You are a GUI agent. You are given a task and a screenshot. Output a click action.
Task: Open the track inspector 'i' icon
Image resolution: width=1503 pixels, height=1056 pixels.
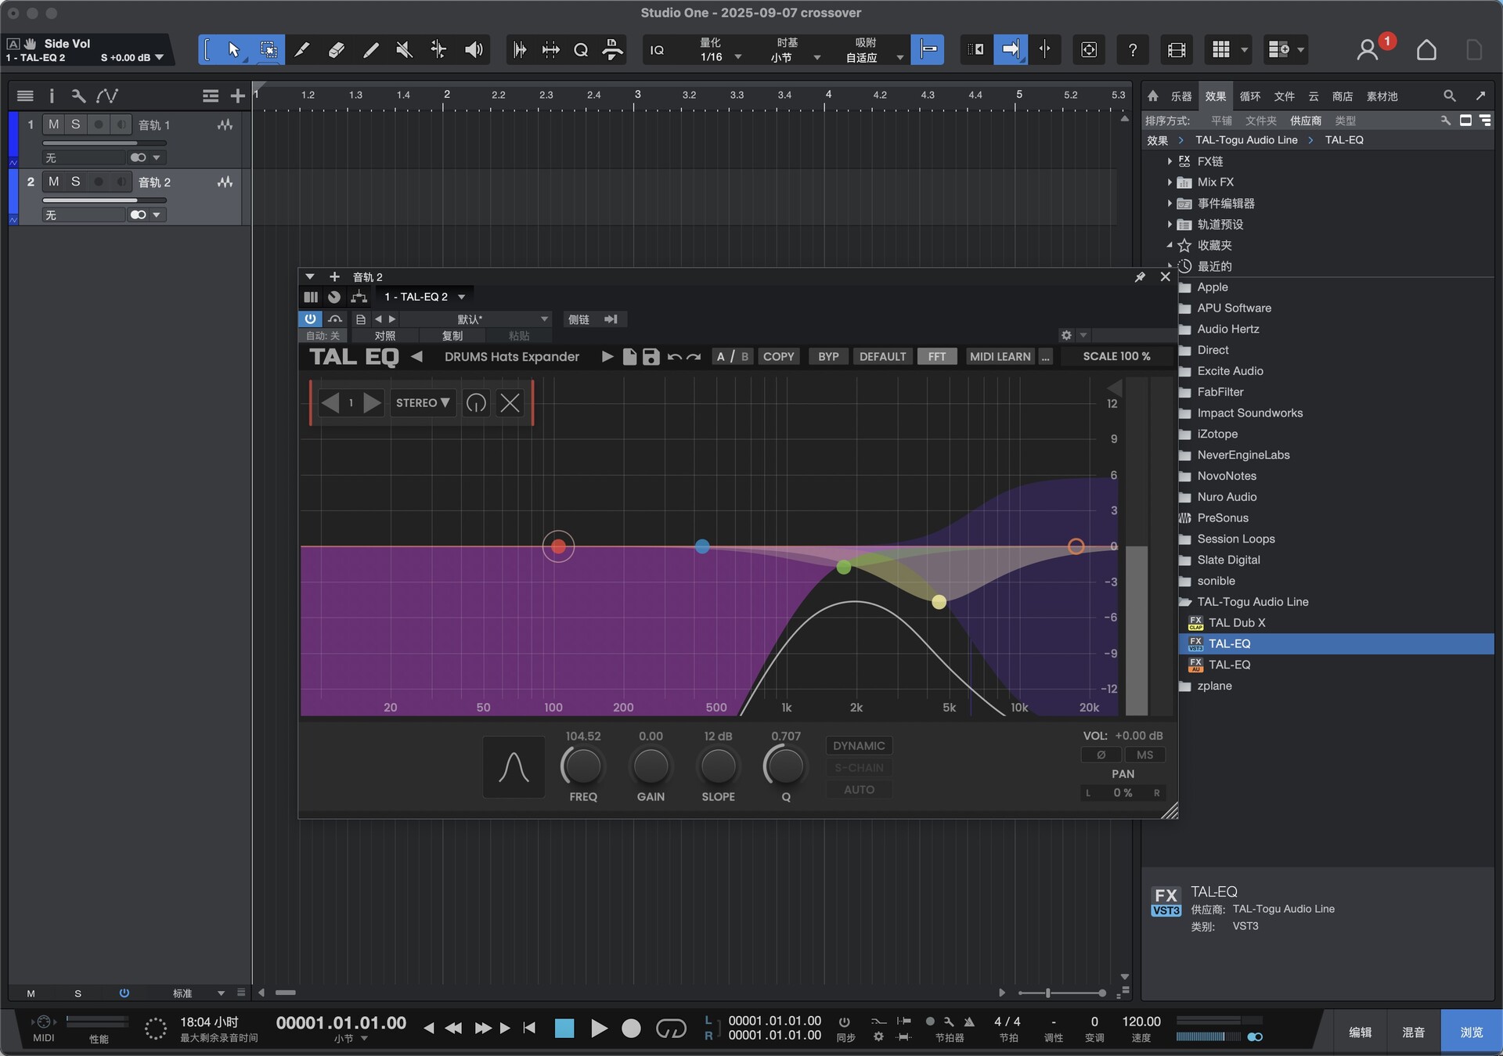(52, 96)
